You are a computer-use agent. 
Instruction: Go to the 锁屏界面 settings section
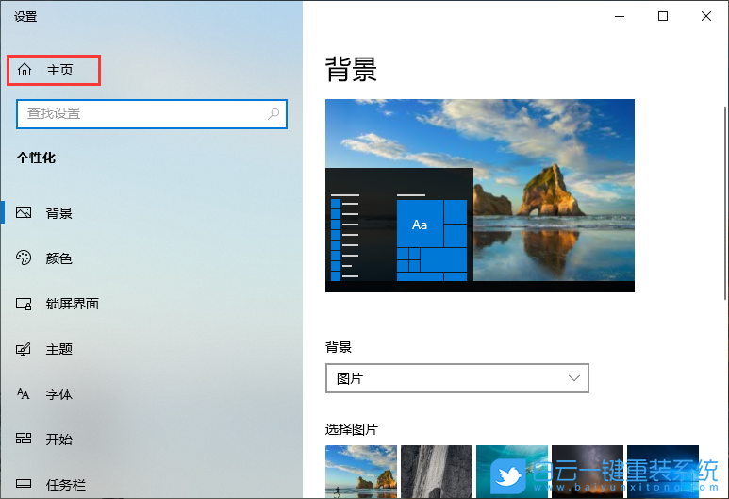pyautogui.click(x=151, y=304)
